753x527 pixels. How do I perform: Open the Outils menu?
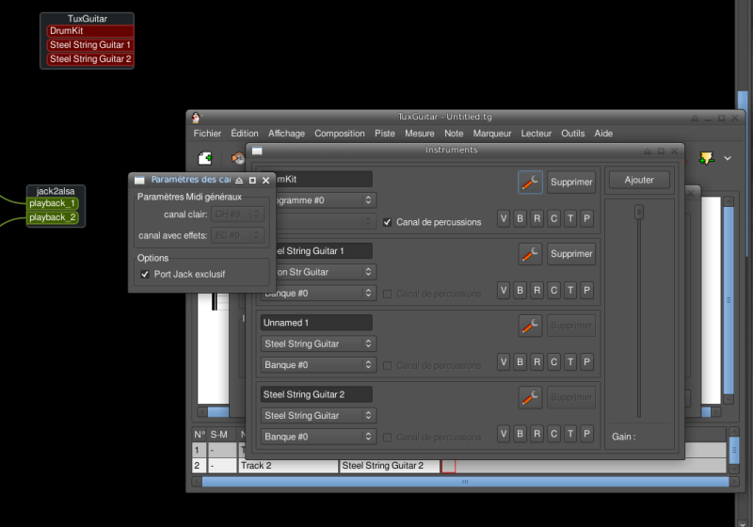pyautogui.click(x=573, y=134)
